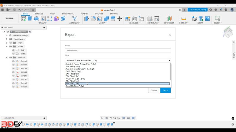236x132 pixels.
Task: Click the Cancel button
Action: [x=154, y=90]
